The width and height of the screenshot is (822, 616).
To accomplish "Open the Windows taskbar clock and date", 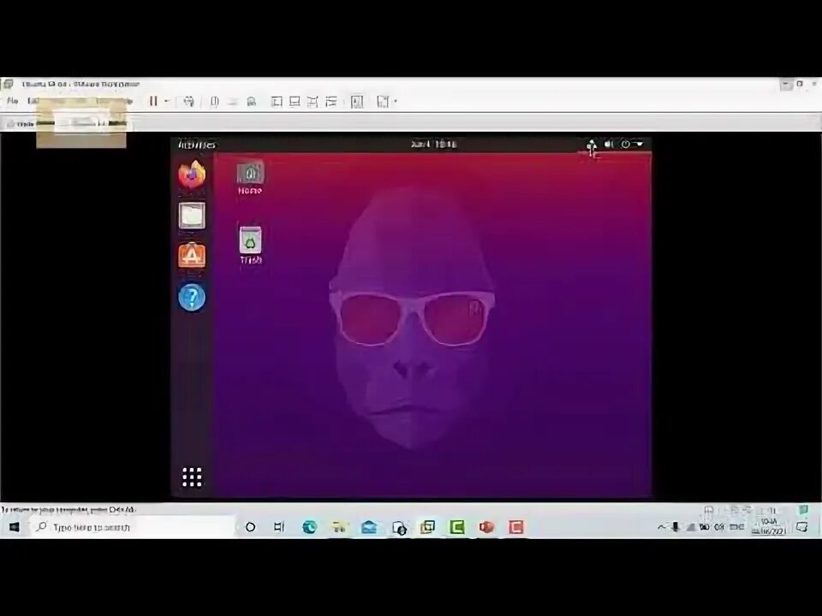I will (x=769, y=526).
